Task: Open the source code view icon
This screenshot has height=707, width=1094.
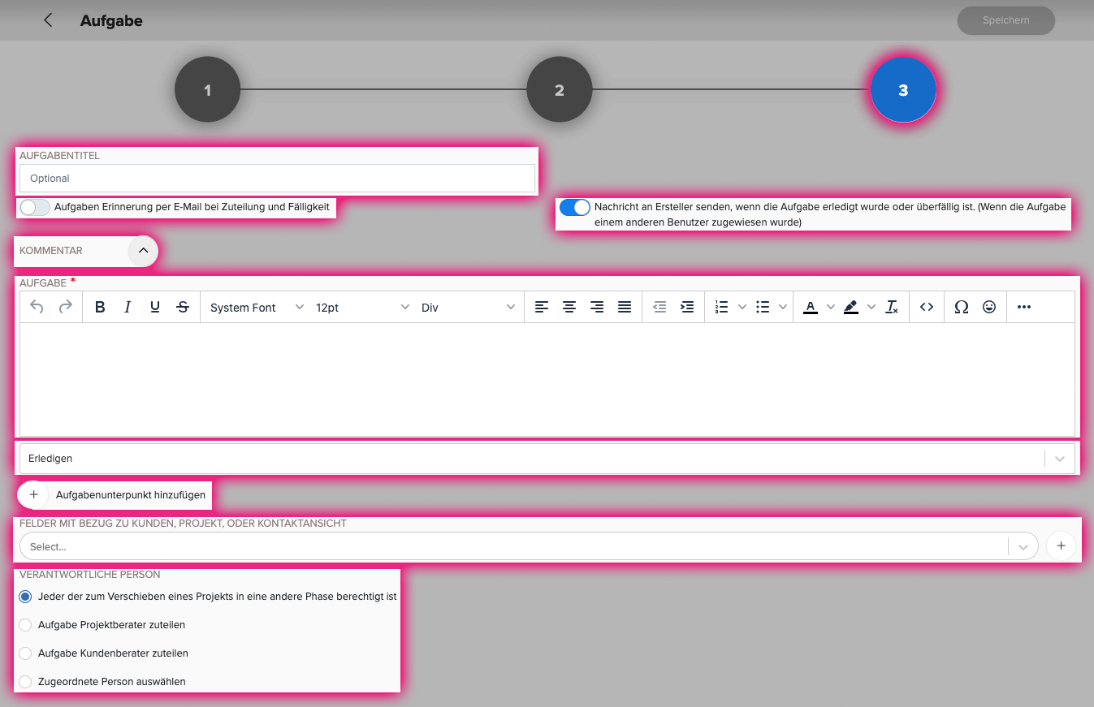Action: pyautogui.click(x=927, y=307)
